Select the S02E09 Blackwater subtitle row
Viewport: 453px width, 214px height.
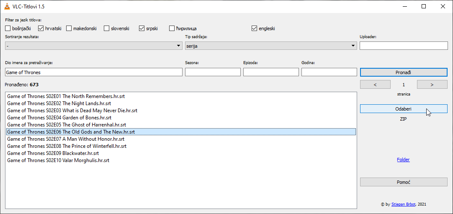(x=181, y=153)
